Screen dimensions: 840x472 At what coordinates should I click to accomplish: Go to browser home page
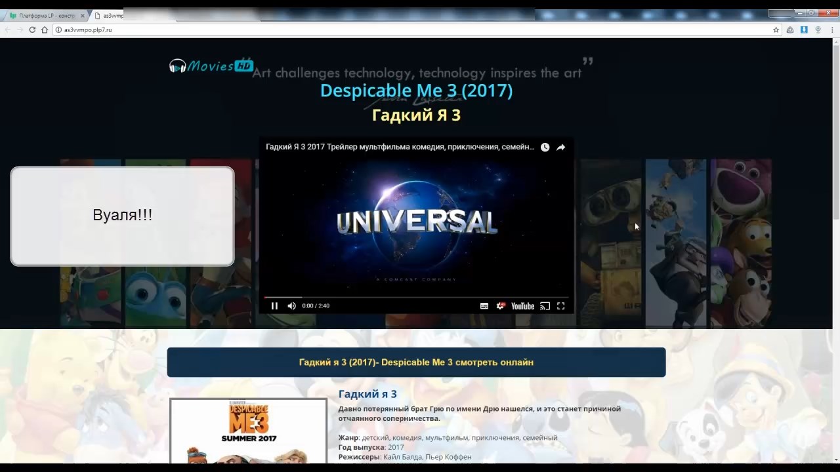tap(45, 30)
